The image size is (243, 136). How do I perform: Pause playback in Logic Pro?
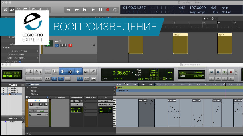click(x=100, y=10)
